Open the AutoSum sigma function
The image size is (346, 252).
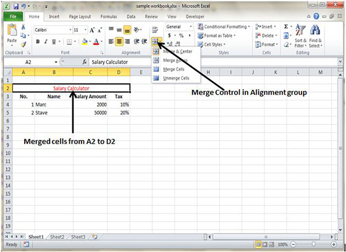(x=286, y=27)
